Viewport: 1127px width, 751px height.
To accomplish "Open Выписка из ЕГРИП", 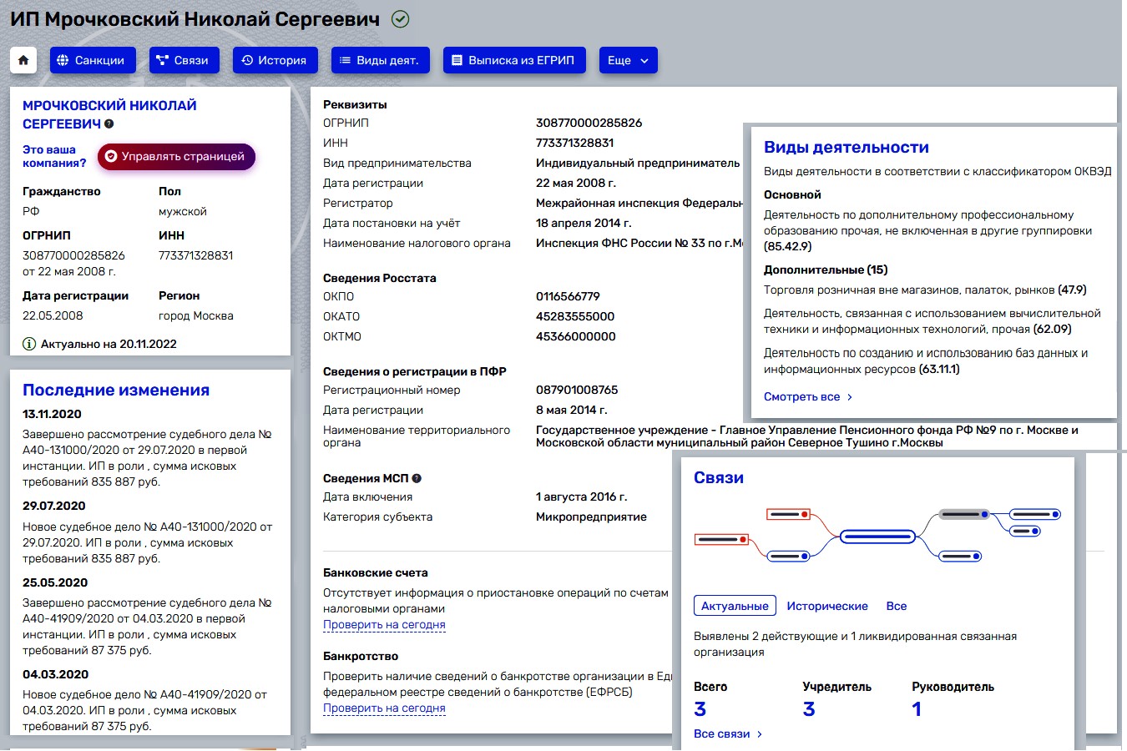I will pyautogui.click(x=513, y=60).
